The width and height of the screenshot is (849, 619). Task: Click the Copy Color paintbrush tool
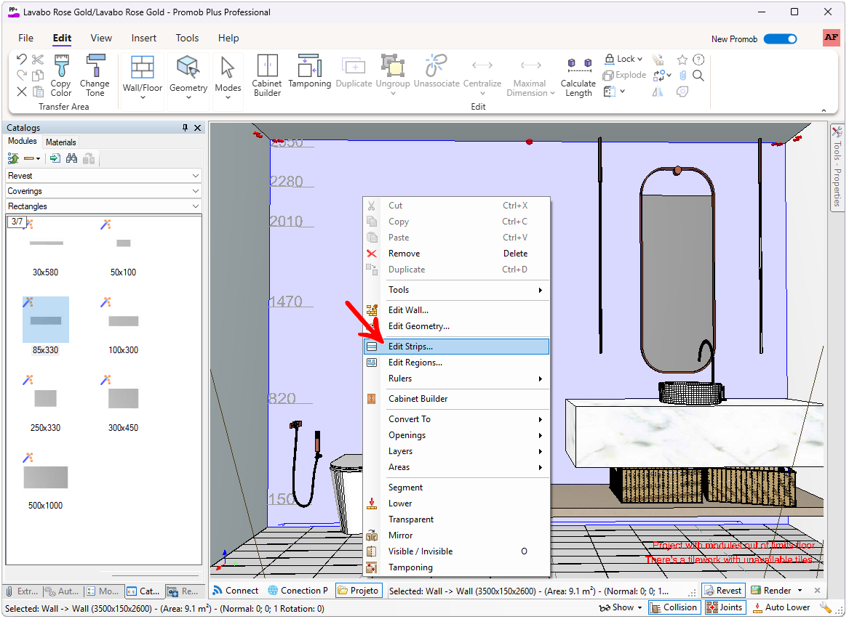[x=61, y=75]
